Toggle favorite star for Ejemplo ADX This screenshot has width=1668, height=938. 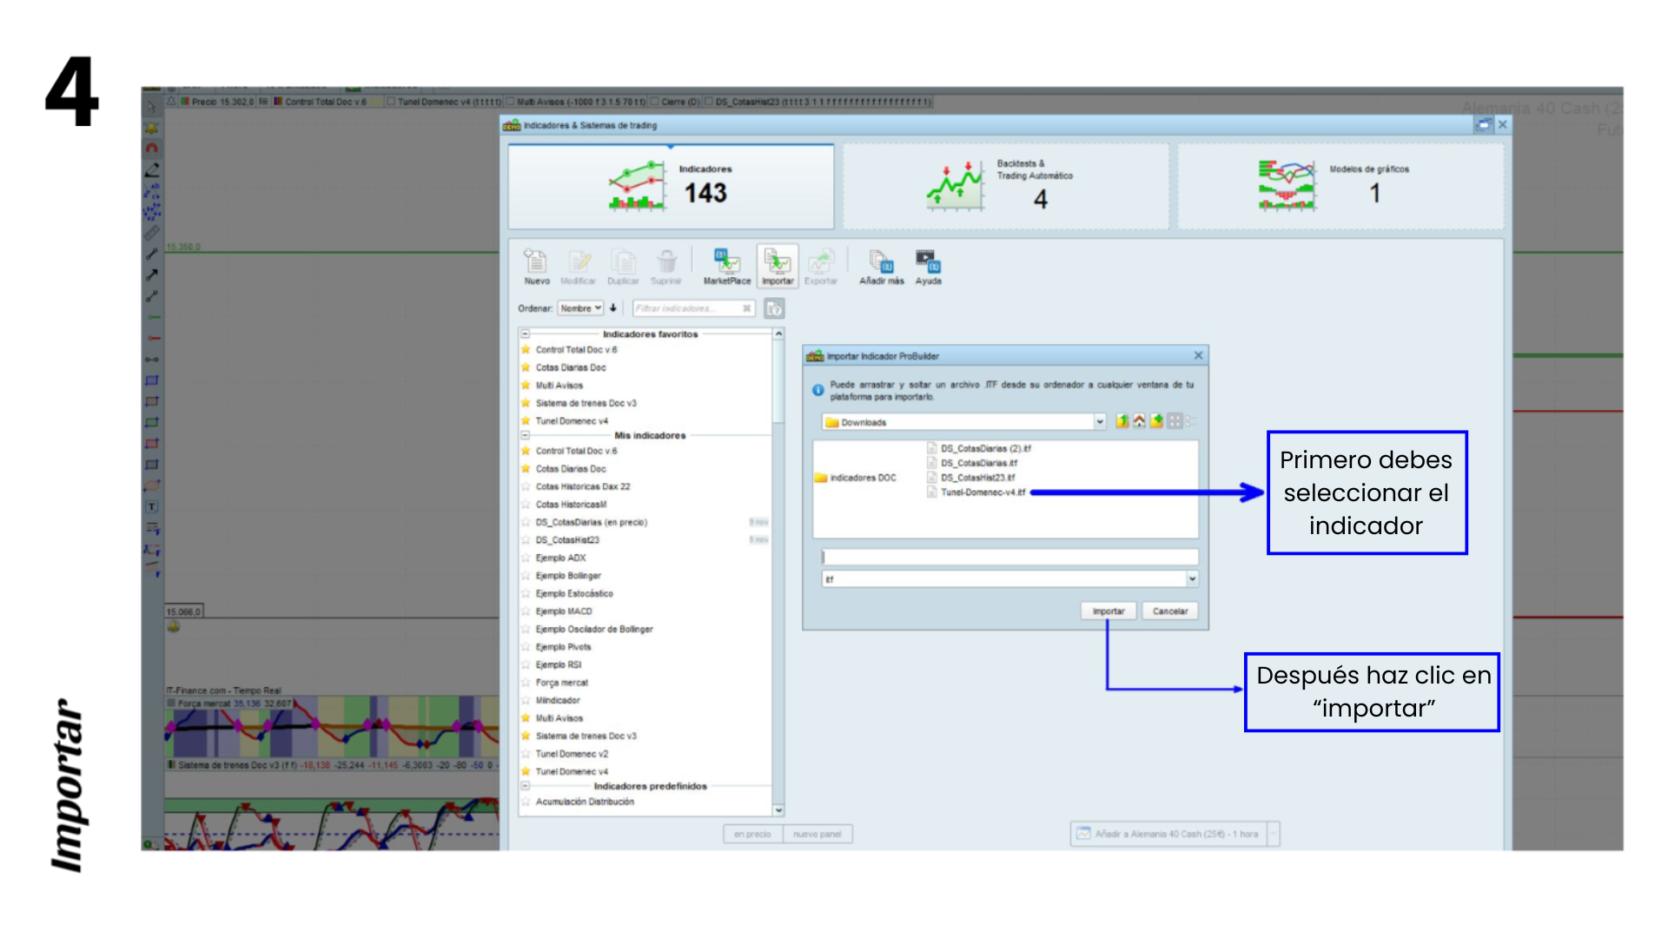coord(526,558)
